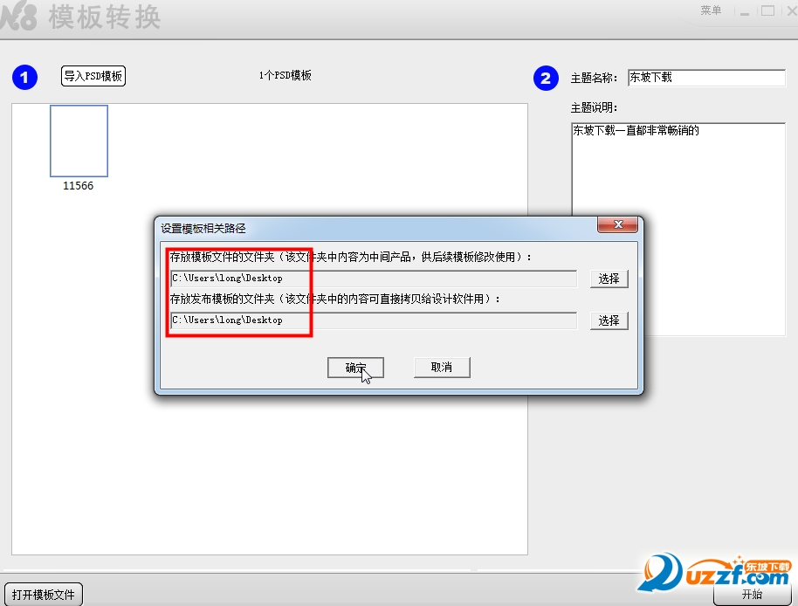Click the uzzf.com watermark logo

[x=713, y=573]
